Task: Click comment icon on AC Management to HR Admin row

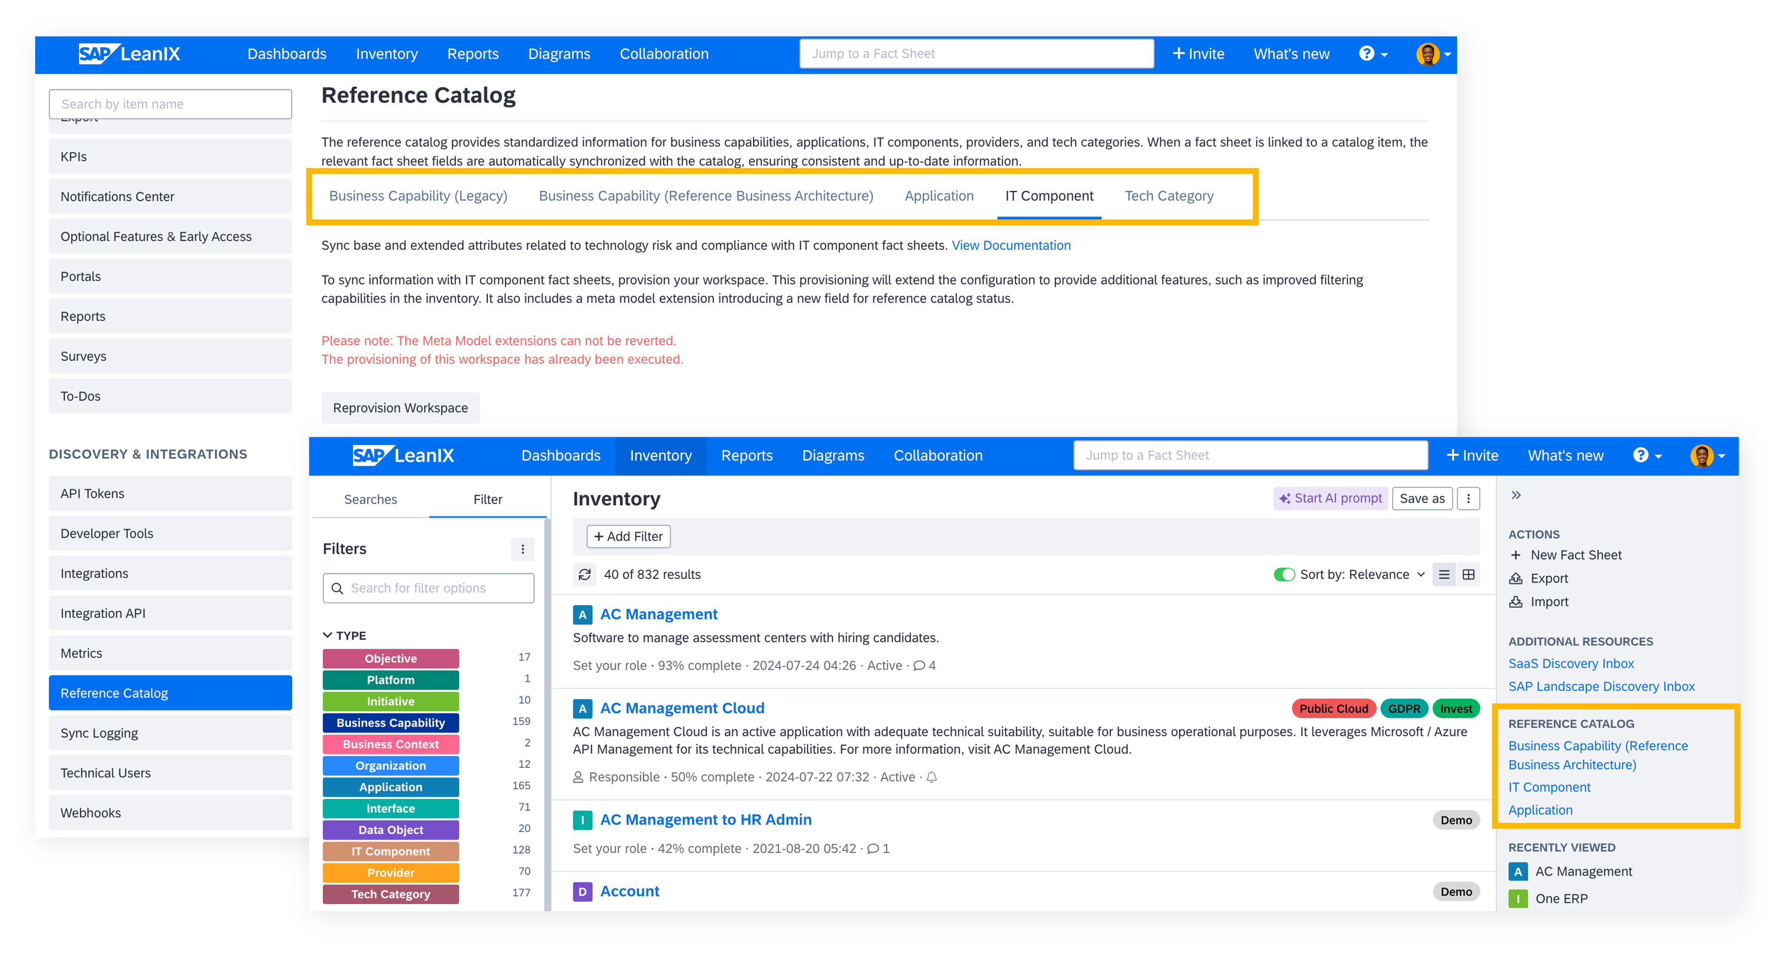Action: tap(873, 849)
